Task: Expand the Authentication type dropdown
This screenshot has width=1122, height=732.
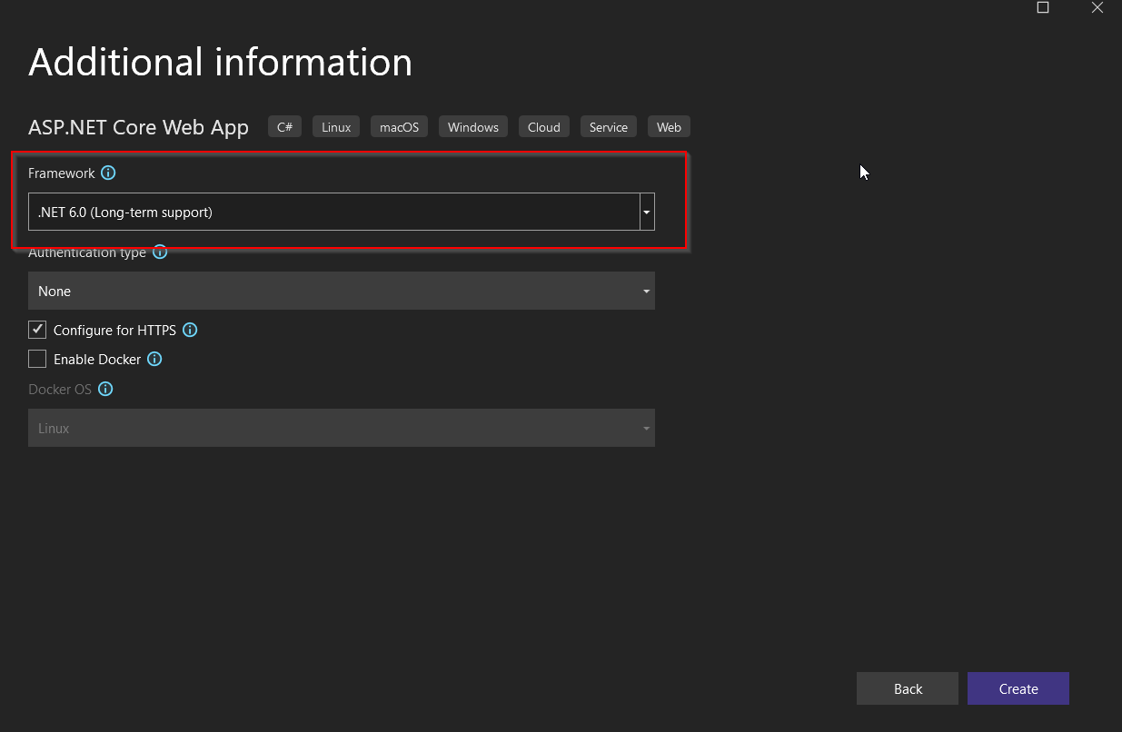Action: [x=341, y=291]
